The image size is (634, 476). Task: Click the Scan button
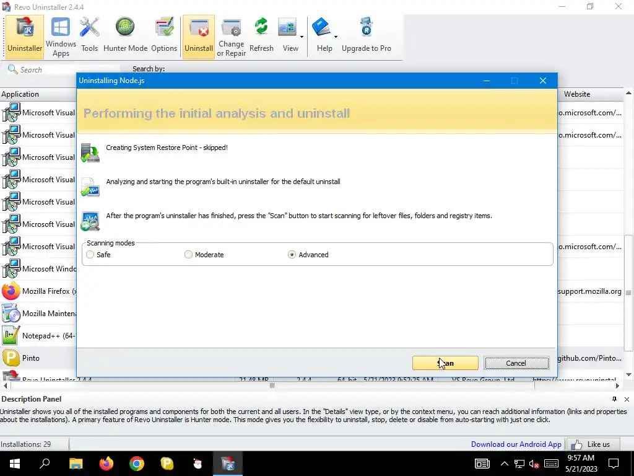[x=445, y=363]
